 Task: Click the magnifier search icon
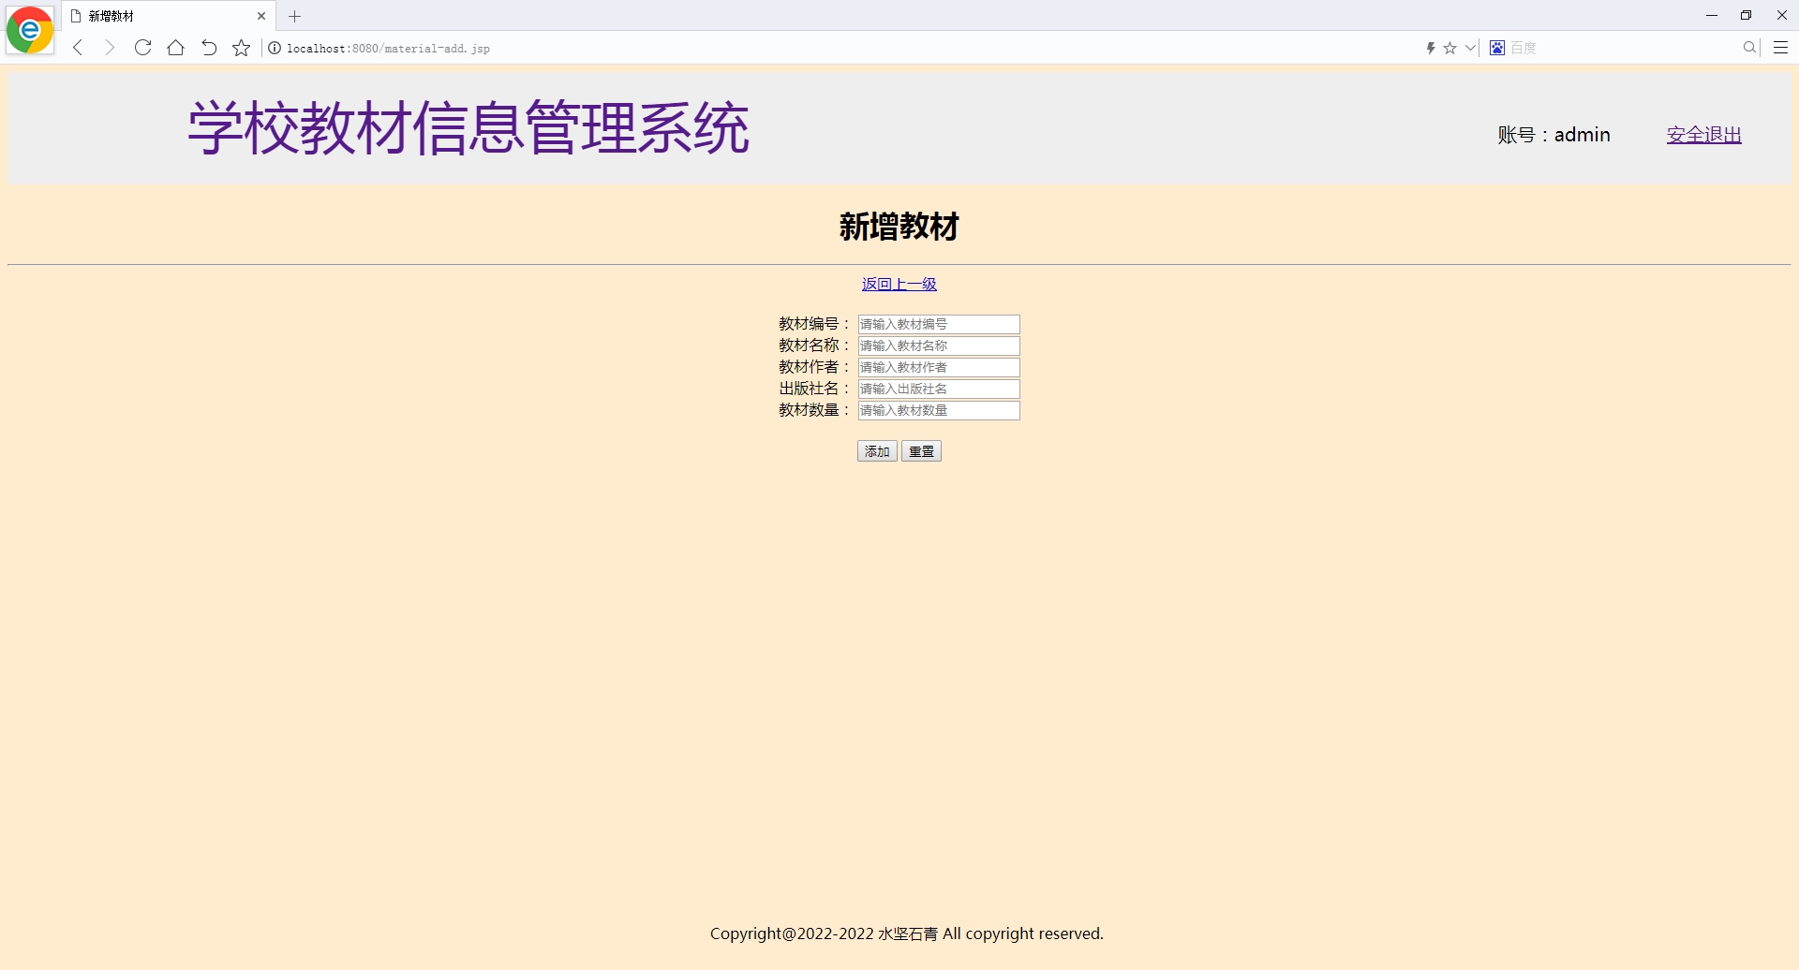(x=1748, y=48)
